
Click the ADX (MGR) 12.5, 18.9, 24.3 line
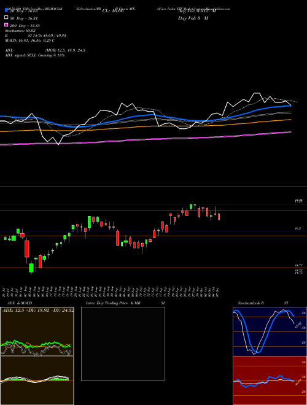tap(45, 50)
